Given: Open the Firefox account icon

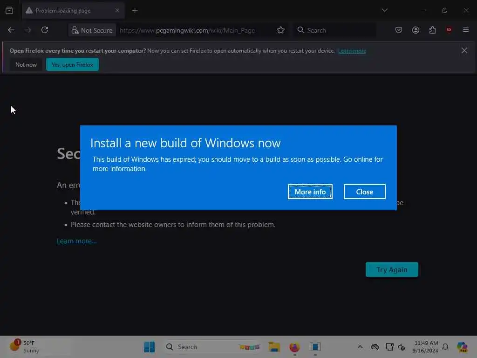Looking at the screenshot, I should [x=416, y=30].
